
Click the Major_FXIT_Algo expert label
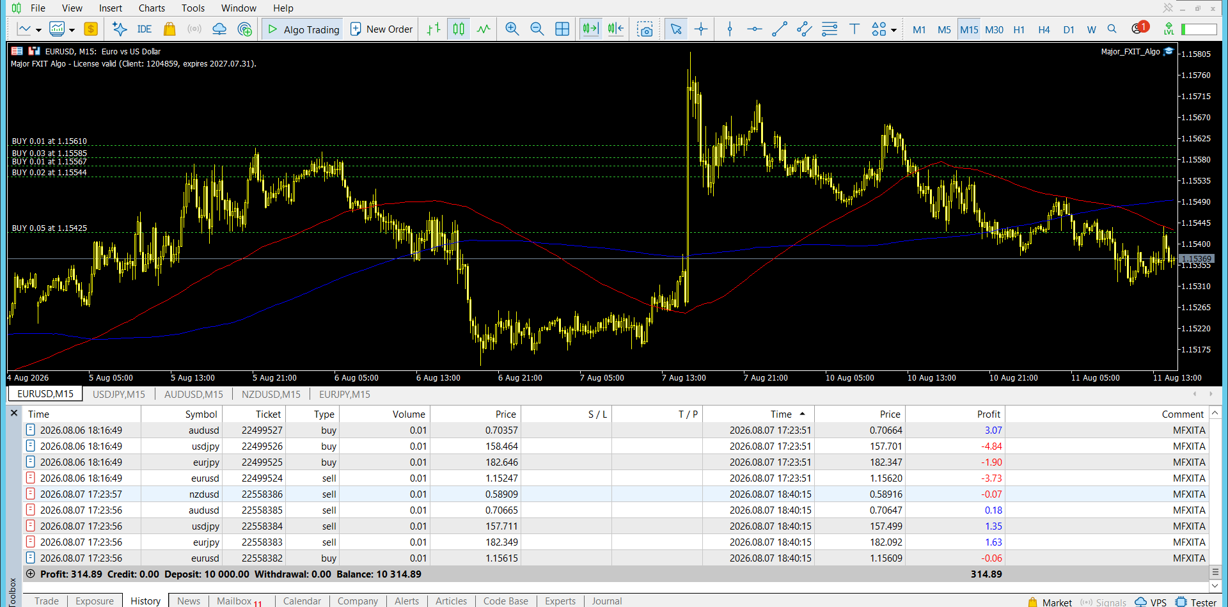click(1130, 51)
